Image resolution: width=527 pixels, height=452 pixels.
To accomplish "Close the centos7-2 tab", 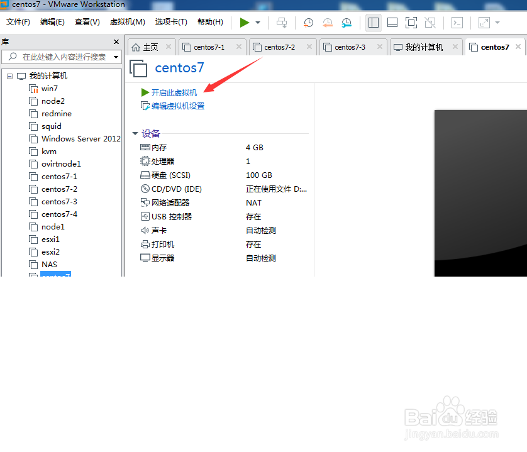I will pyautogui.click(x=309, y=47).
